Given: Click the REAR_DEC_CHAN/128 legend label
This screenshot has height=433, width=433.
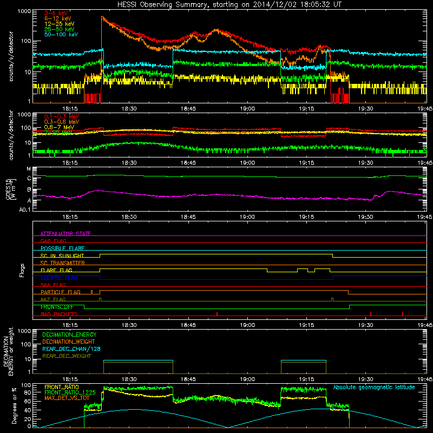Looking at the screenshot, I should [71, 349].
